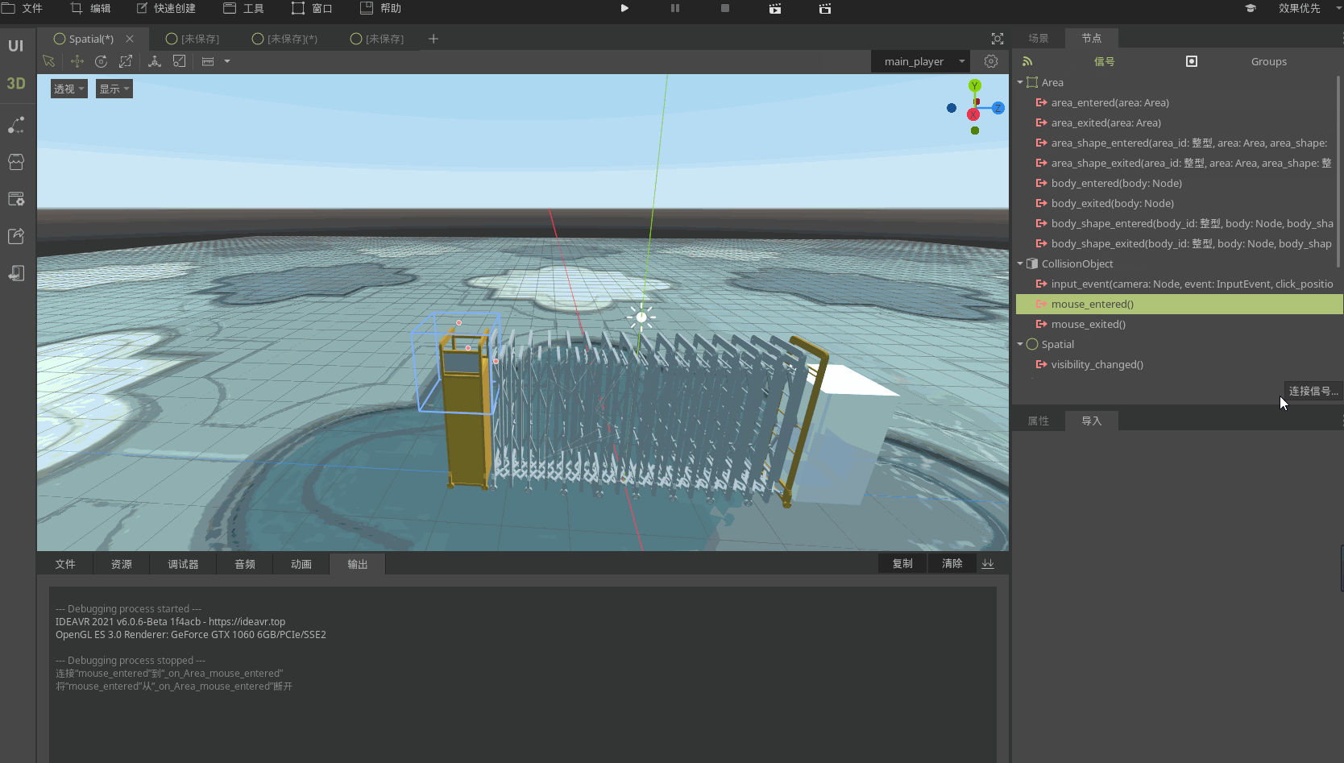Add a new scene tab
Viewport: 1344px width, 763px height.
[x=433, y=39]
